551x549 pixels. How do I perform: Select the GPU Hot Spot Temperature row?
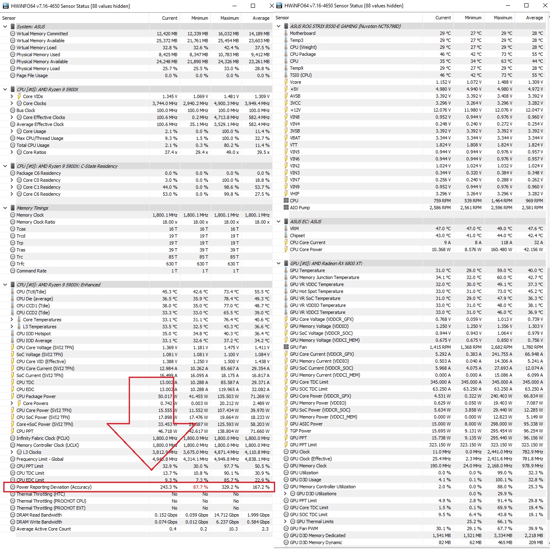(410, 291)
